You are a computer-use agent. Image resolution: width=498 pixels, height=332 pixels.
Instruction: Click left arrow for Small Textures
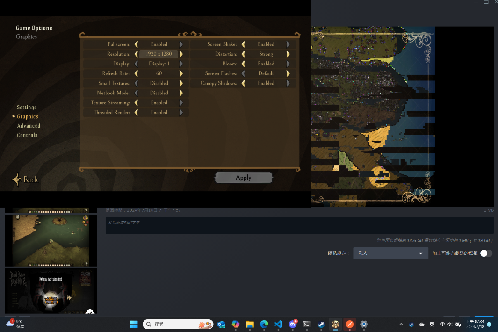tap(136, 83)
